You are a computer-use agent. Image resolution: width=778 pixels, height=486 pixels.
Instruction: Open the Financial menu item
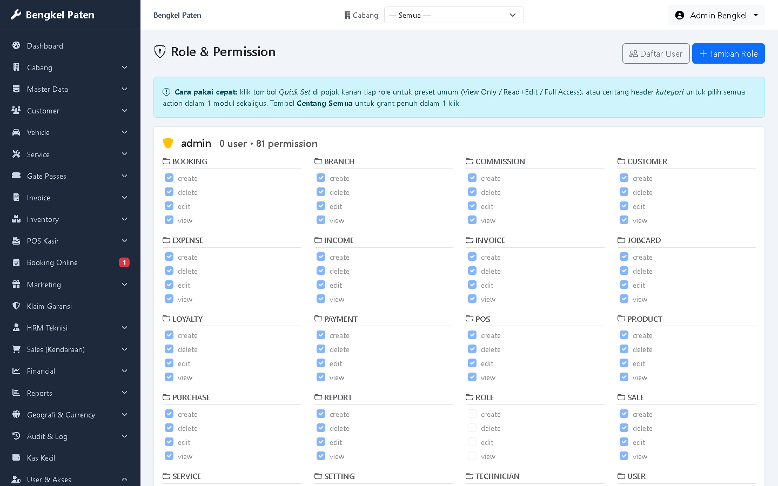[70, 371]
